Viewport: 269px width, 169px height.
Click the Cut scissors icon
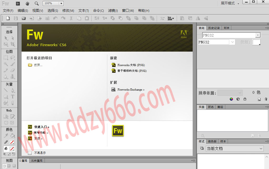point(71,18)
